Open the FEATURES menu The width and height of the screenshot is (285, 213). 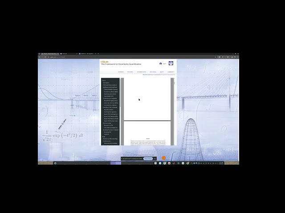[x=130, y=72]
